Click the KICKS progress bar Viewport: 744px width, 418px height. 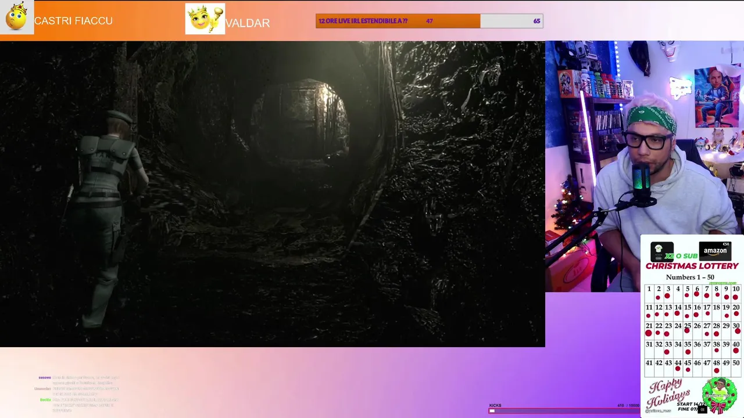point(564,411)
